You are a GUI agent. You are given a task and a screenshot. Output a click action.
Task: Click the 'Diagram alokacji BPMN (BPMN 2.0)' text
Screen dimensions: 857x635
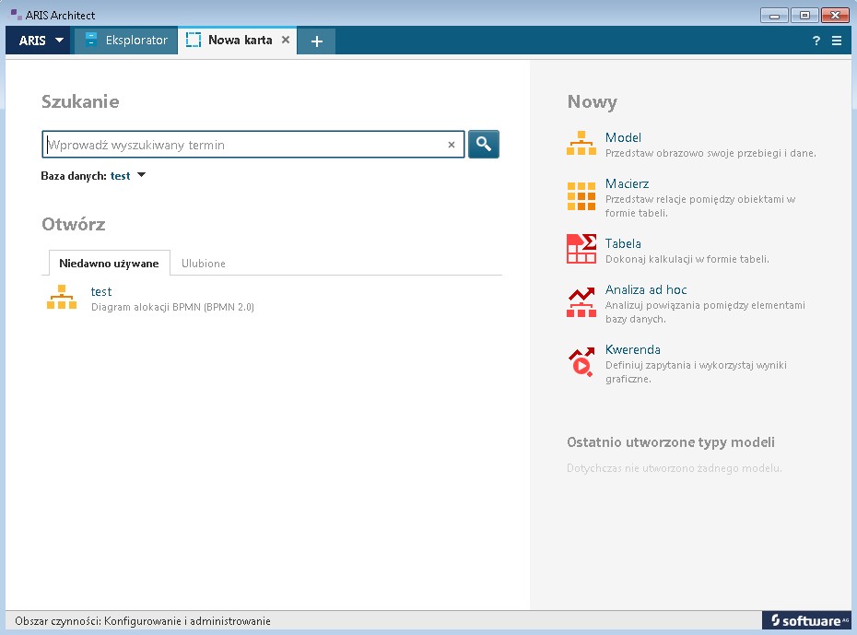pyautogui.click(x=172, y=307)
